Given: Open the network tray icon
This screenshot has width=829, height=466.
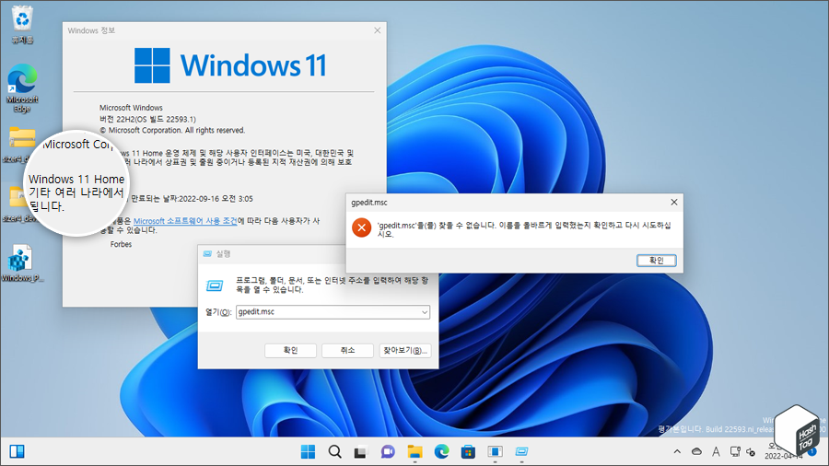Looking at the screenshot, I should [735, 451].
